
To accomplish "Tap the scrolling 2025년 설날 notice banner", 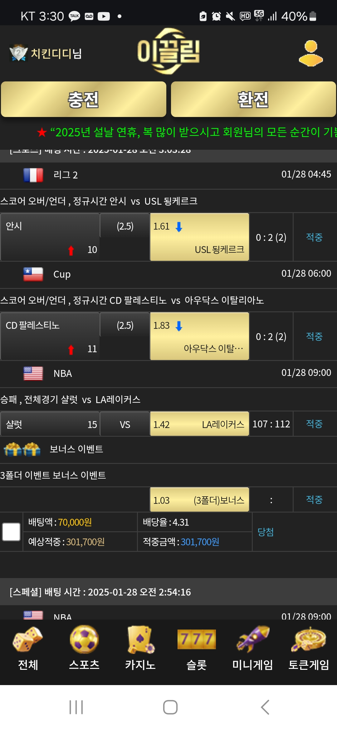I will coord(187,133).
